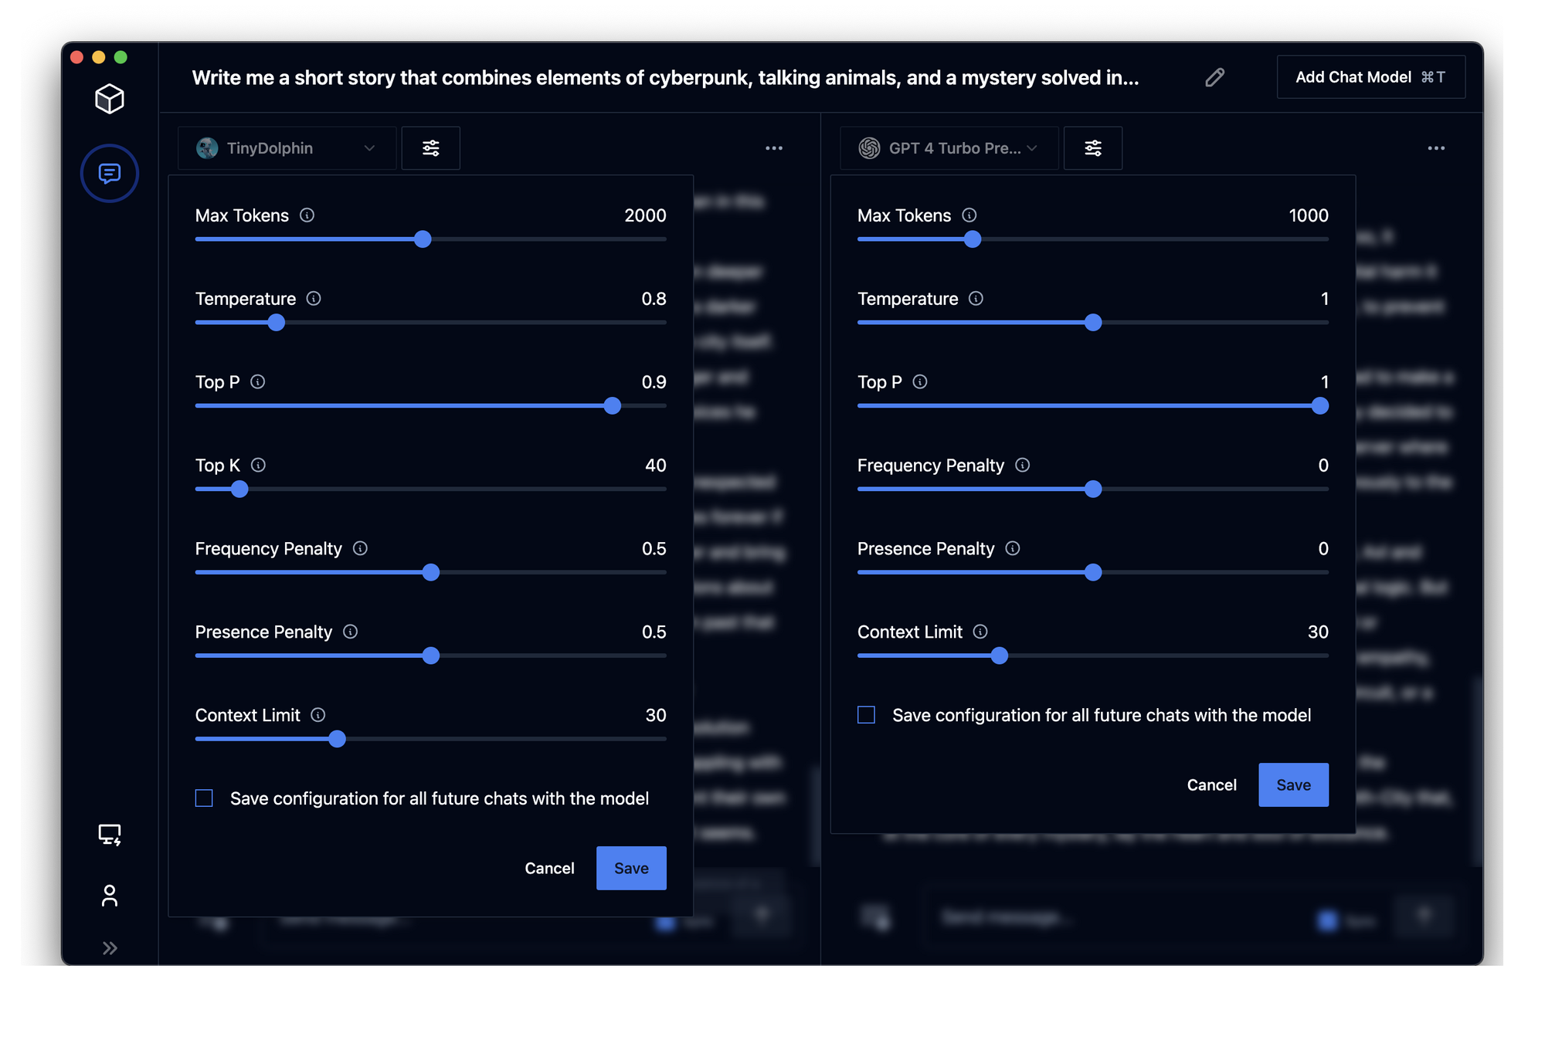Open the chat view from sidebar
Screen dimensions: 1545x1047
click(109, 173)
